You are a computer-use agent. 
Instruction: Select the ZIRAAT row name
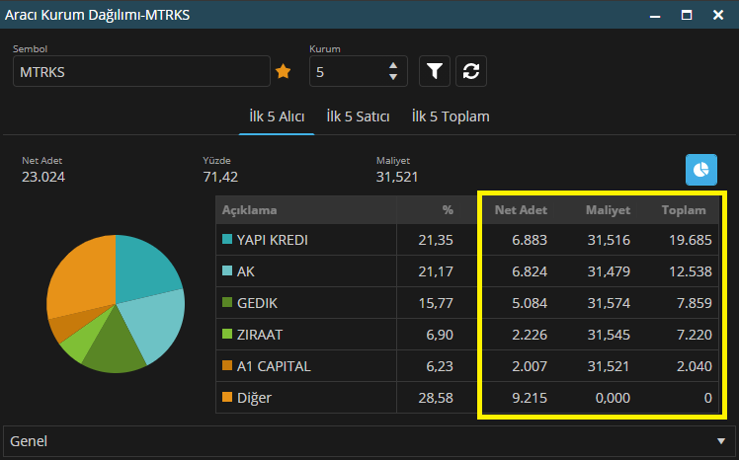(x=260, y=335)
